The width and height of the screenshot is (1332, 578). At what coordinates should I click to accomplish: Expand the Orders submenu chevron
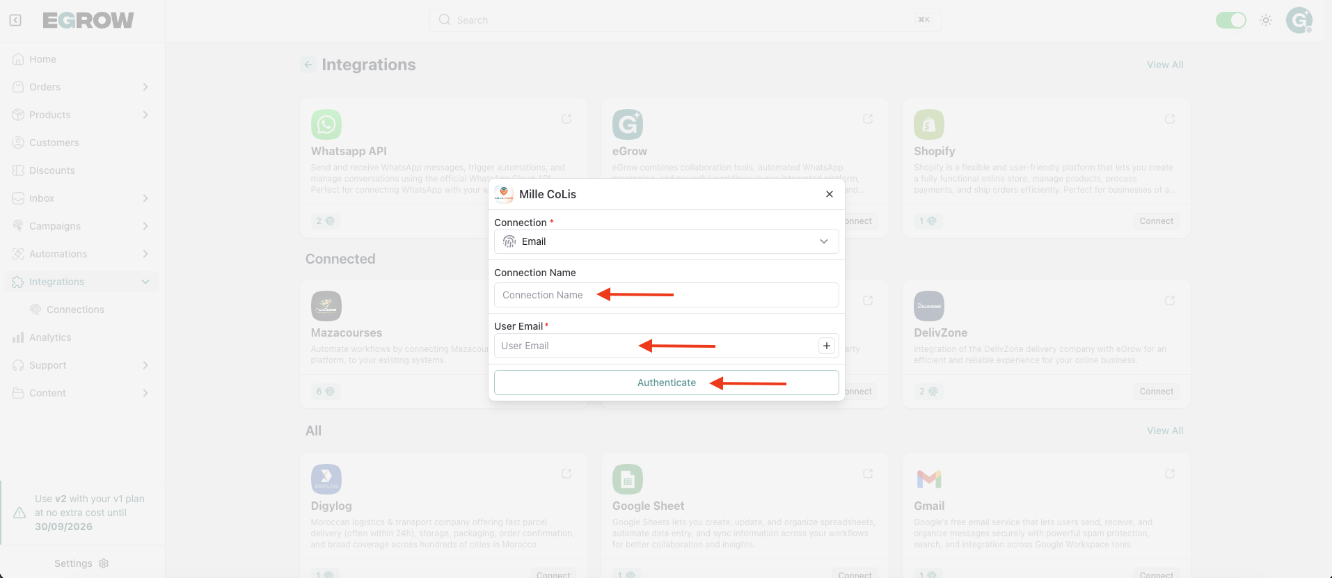tap(145, 87)
